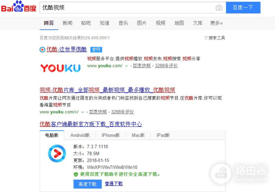Open the 音乐 tab

123,23
